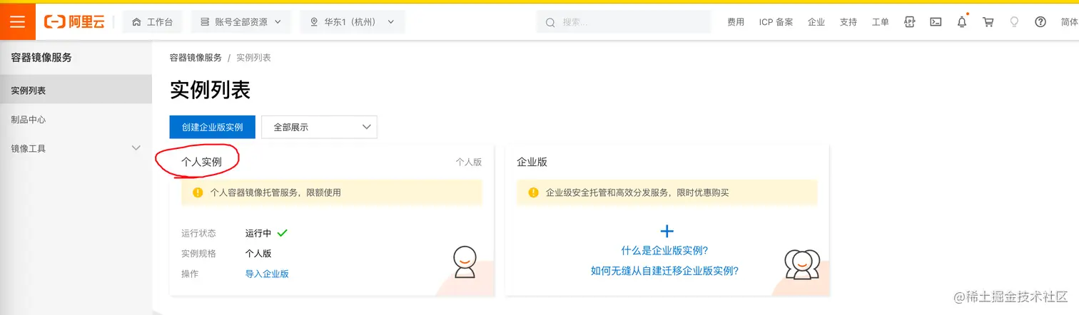Click the light bulb icon
Image resolution: width=1079 pixels, height=315 pixels.
click(x=1014, y=22)
